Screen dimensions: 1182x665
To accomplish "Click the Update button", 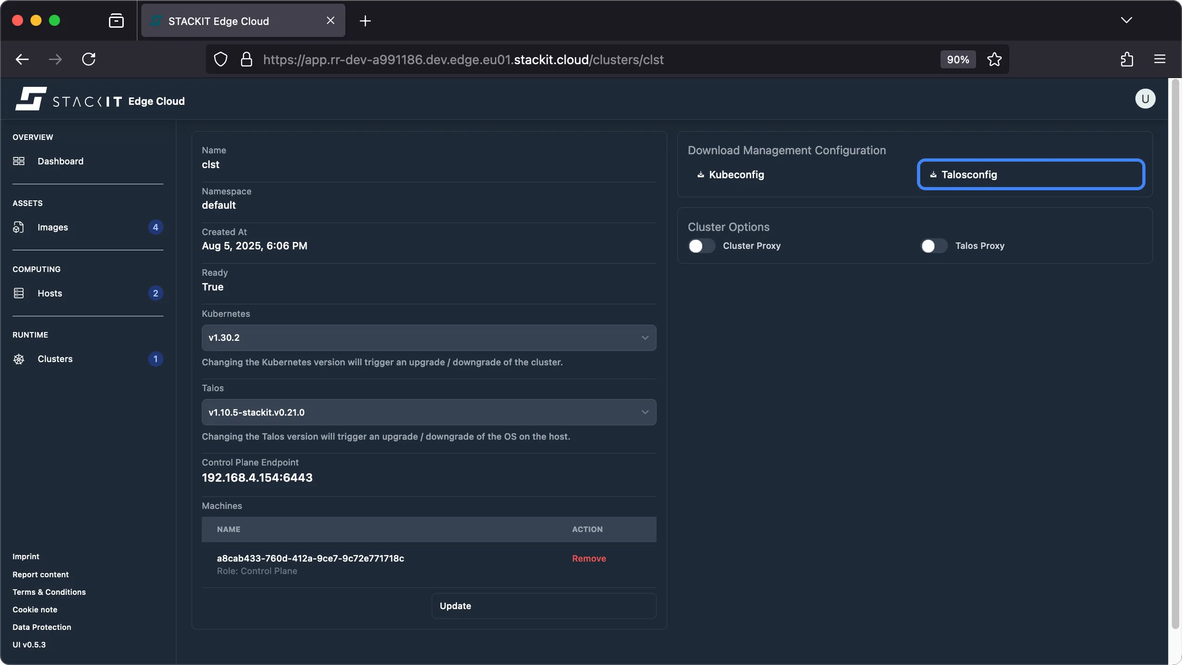I will 543,605.
